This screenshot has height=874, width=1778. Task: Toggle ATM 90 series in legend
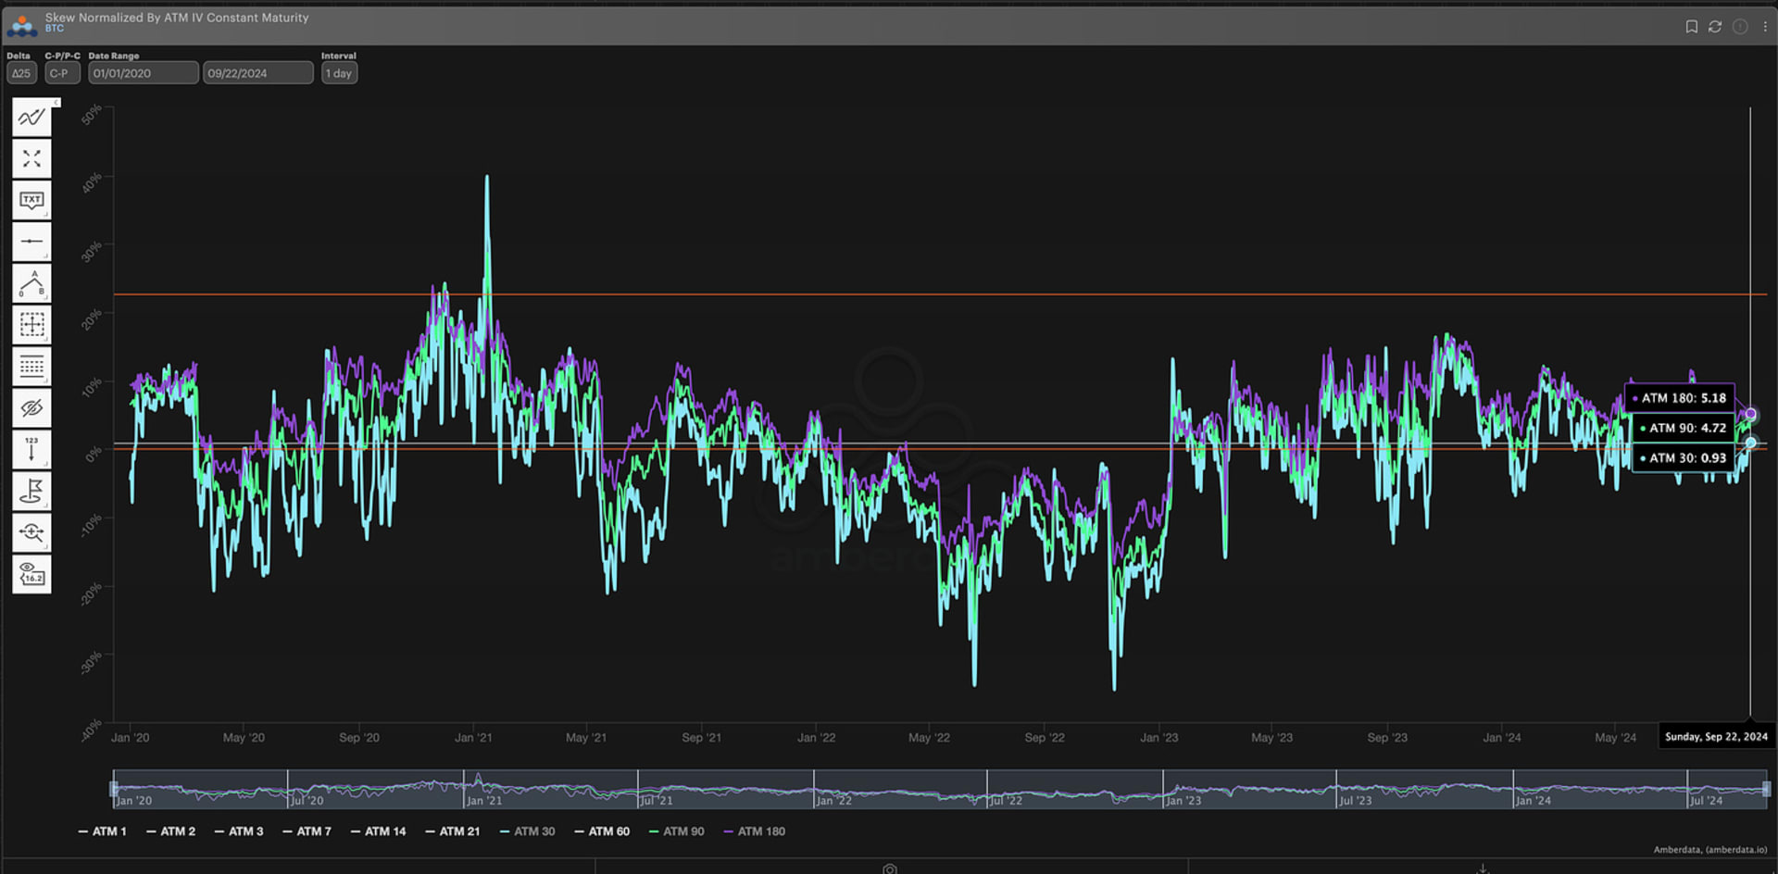tap(677, 831)
